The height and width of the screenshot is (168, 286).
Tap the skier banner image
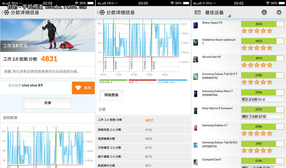pos(48,35)
